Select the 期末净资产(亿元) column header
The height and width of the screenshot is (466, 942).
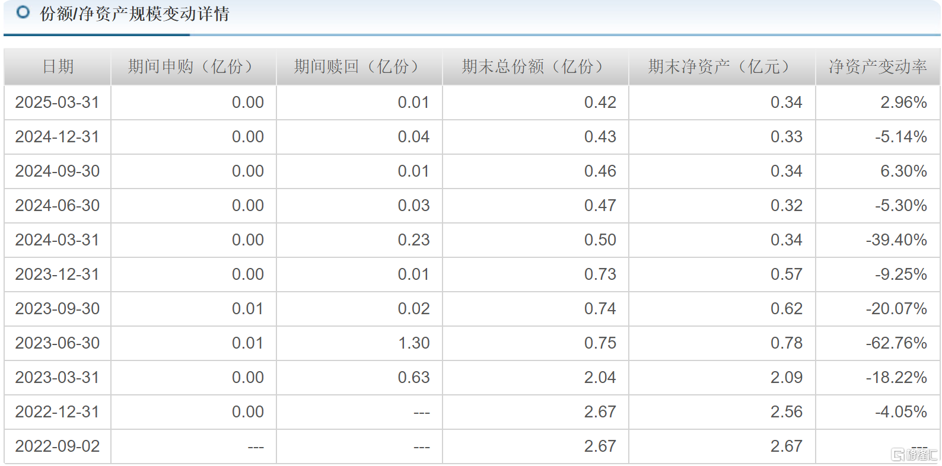pos(722,66)
